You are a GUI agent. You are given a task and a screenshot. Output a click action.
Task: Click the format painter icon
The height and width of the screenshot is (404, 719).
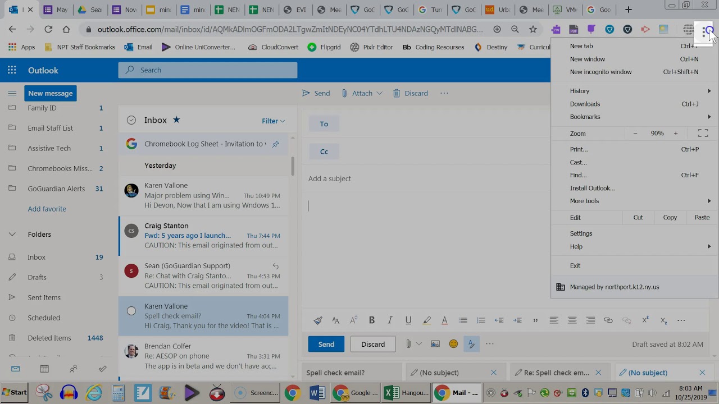[318, 320]
